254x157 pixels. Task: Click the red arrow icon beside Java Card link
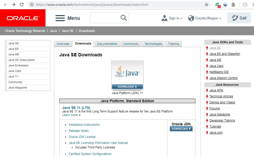207,66
